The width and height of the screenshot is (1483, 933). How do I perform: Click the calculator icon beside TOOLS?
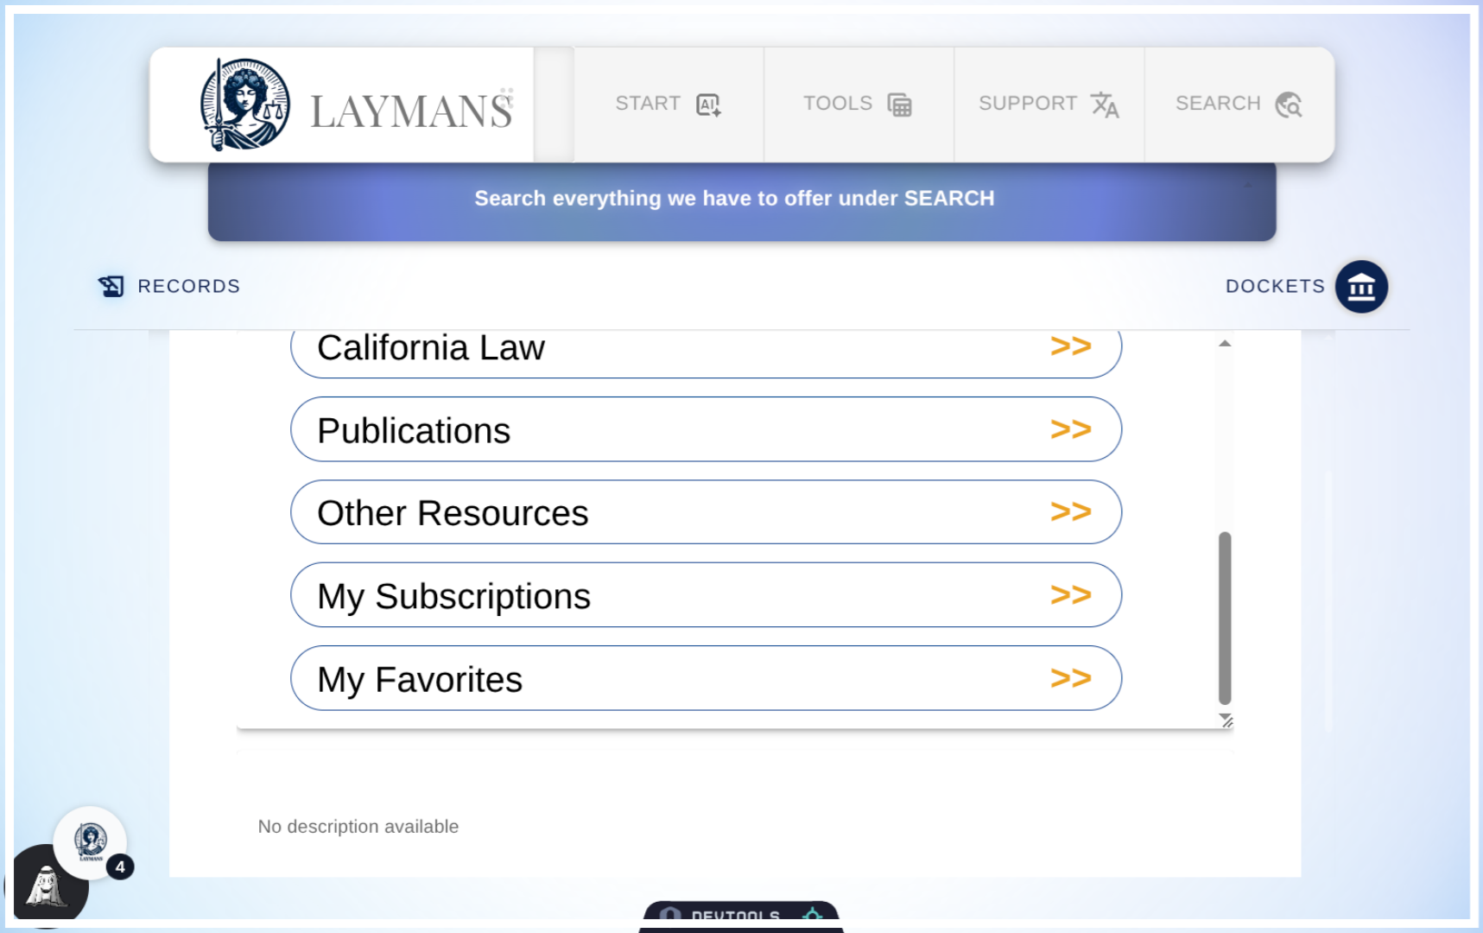(899, 103)
